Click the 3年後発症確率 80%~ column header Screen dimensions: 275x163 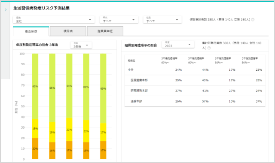[x=223, y=60]
